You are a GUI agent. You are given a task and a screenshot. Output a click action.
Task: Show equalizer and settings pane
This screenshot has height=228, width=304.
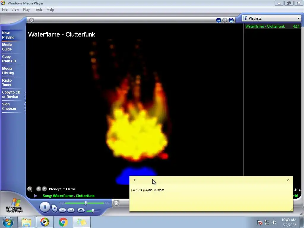(225, 20)
